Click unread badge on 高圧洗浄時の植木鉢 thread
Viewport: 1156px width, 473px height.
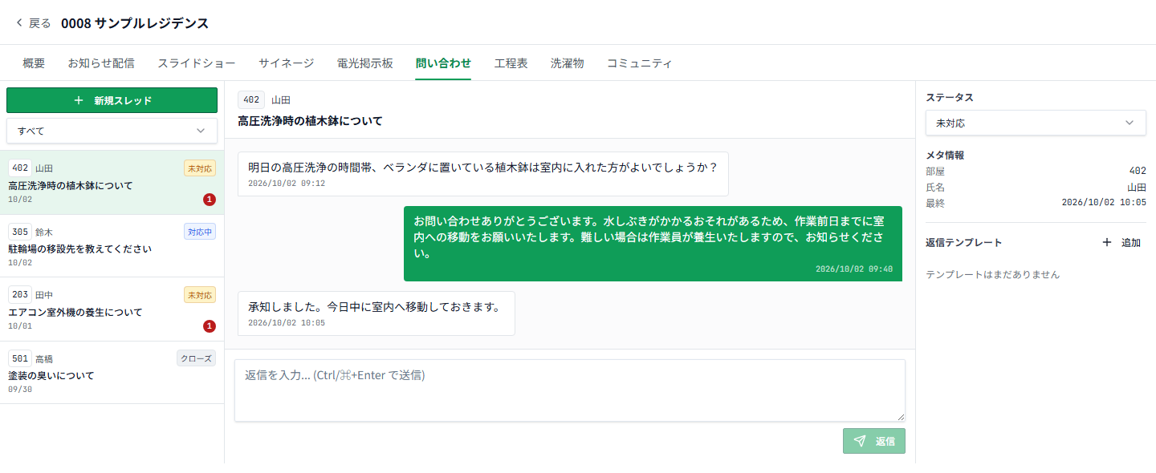[x=210, y=200]
